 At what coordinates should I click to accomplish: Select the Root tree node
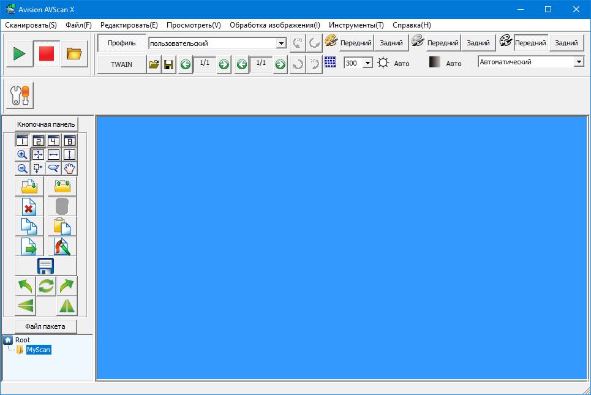tap(22, 340)
